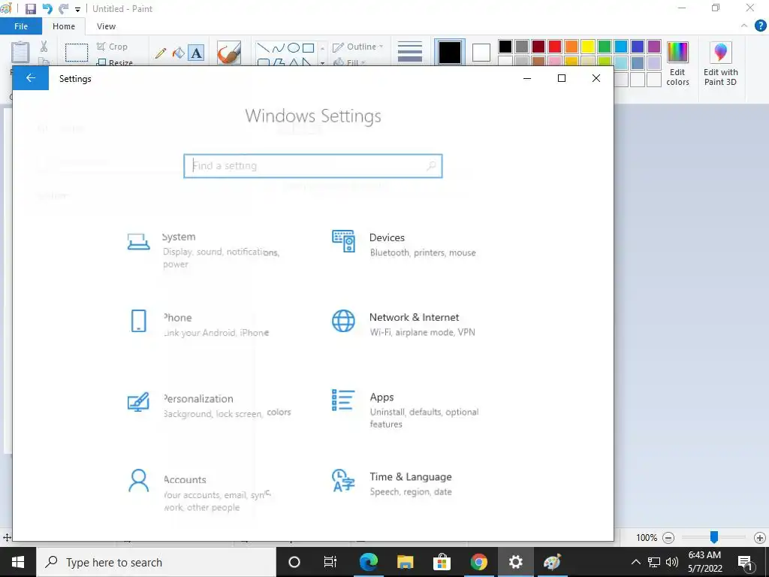Switch to the View ribbon tab
This screenshot has width=769, height=577.
(x=106, y=26)
